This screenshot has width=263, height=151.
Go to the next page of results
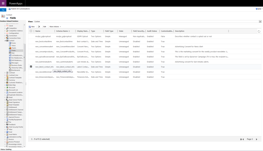[x=257, y=139]
